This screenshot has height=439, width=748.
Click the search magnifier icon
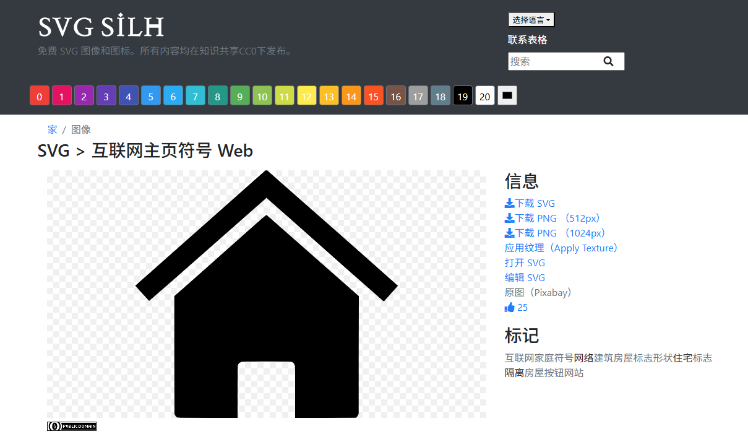(x=608, y=61)
